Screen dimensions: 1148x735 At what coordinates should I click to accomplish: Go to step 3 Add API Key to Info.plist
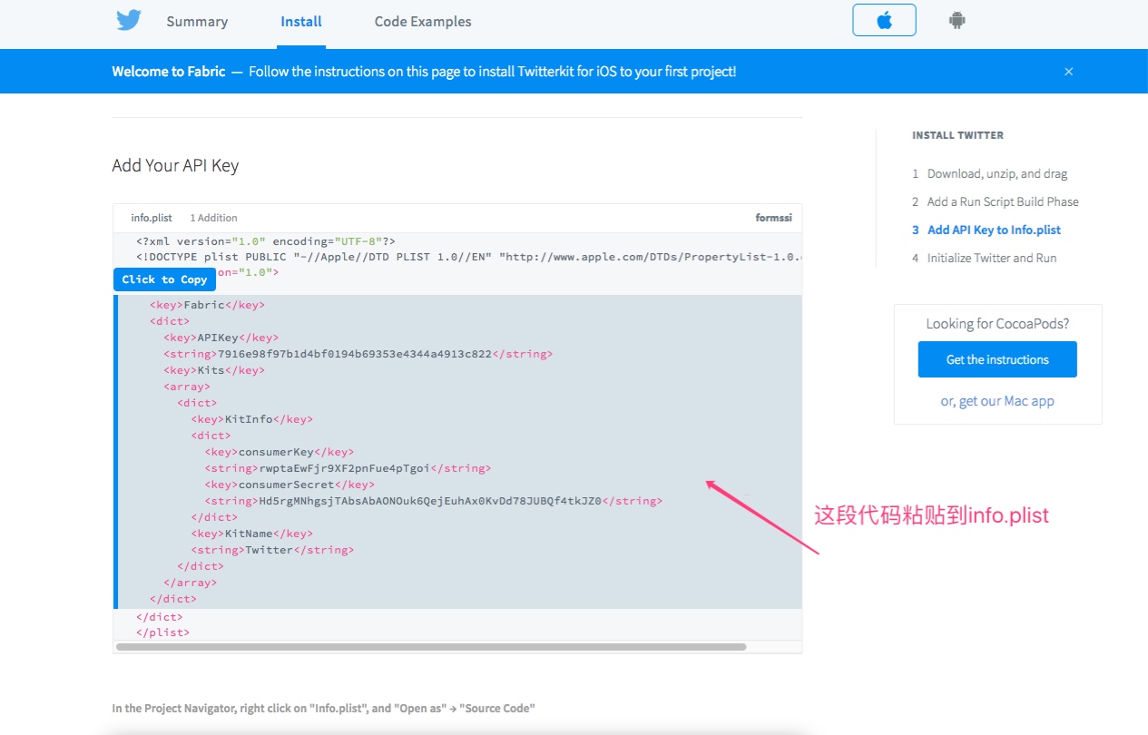(x=994, y=230)
